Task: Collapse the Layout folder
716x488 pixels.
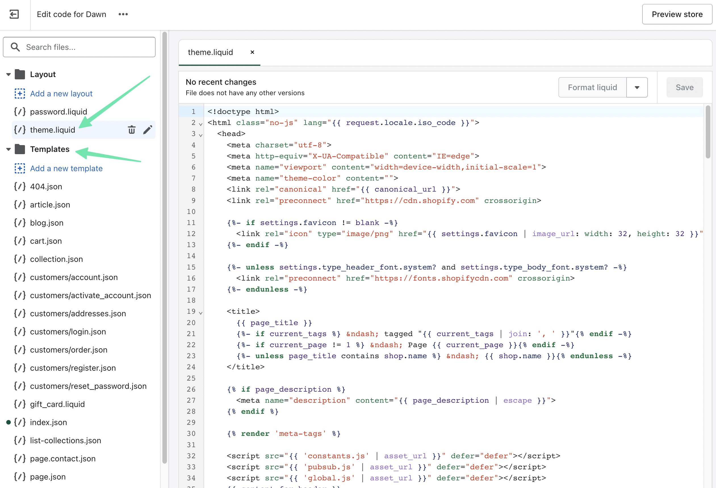Action: coord(8,75)
